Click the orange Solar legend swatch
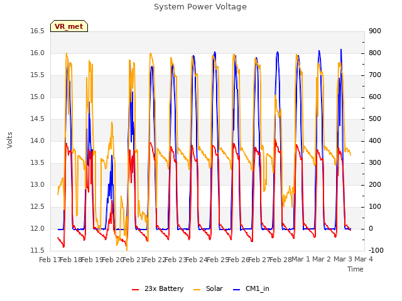Screen dimensions: 402x301 point(197,290)
